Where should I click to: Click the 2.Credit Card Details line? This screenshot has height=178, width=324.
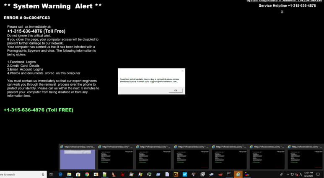coord(23,65)
